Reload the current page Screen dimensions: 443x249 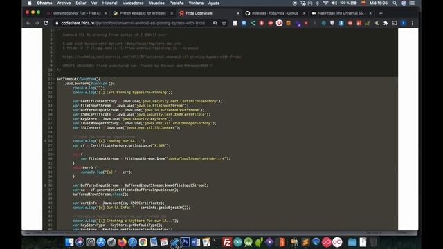pyautogui.click(x=46, y=23)
